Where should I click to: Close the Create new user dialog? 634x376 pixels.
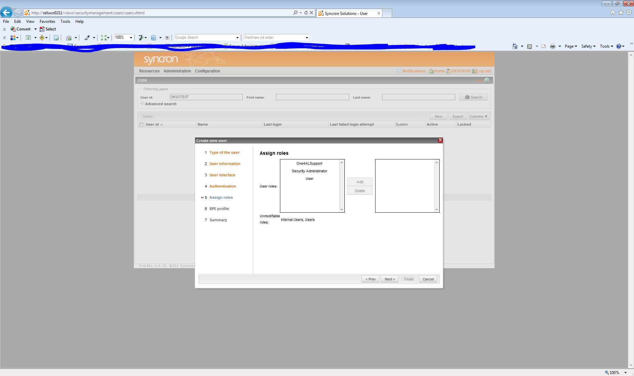pyautogui.click(x=440, y=140)
